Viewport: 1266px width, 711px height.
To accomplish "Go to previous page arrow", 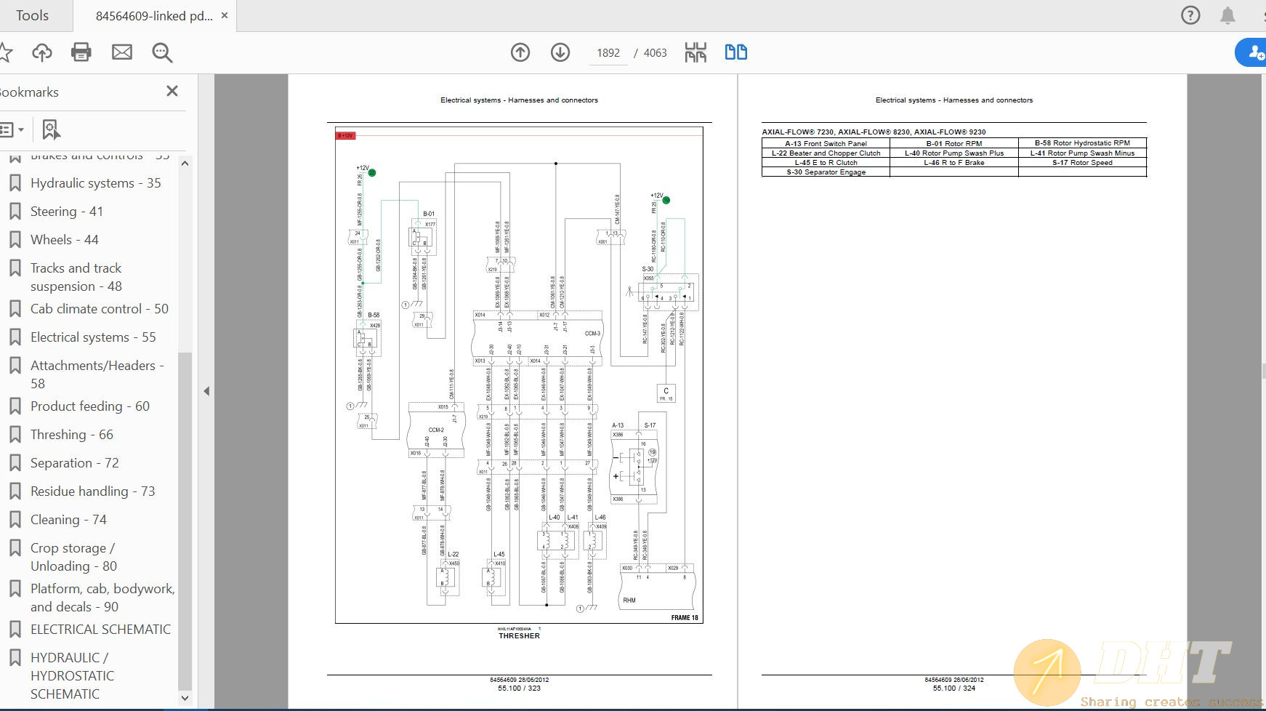I will coord(520,52).
